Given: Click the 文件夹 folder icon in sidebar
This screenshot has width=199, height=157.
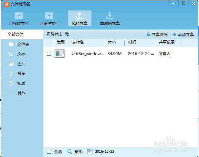Looking at the screenshot, I should point(11,44).
